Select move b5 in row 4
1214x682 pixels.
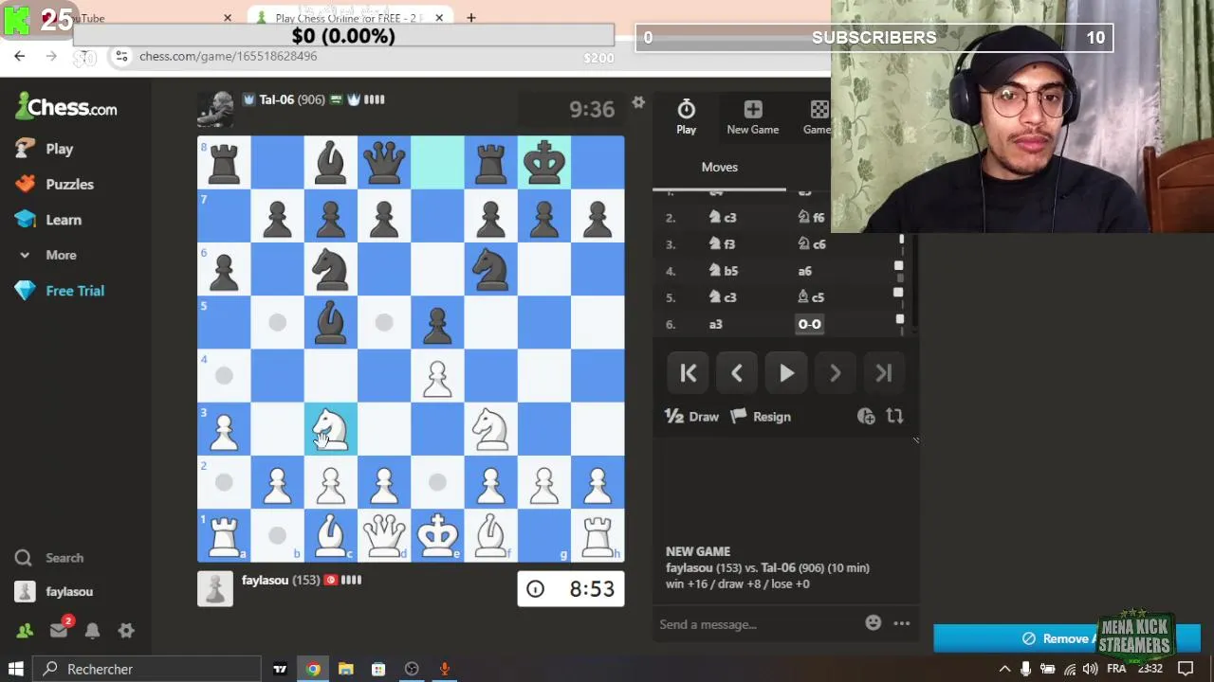724,271
